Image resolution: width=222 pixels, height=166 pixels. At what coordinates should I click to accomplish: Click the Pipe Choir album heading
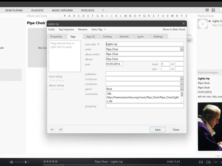click(x=36, y=23)
